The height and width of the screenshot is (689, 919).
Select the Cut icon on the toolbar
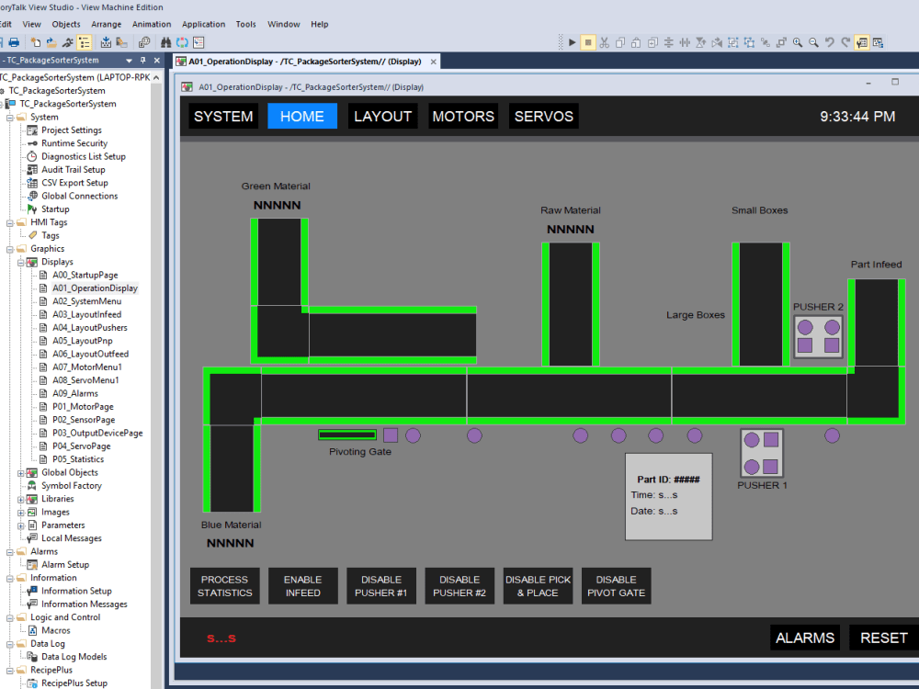tap(605, 41)
